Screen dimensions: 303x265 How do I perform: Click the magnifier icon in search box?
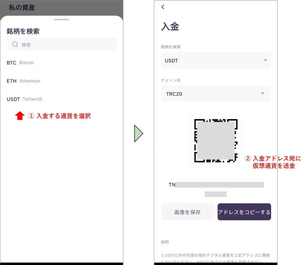(x=15, y=45)
